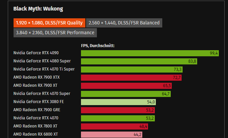
Task: Click the green bar showing 83,8 FPS
Action: (x=139, y=61)
